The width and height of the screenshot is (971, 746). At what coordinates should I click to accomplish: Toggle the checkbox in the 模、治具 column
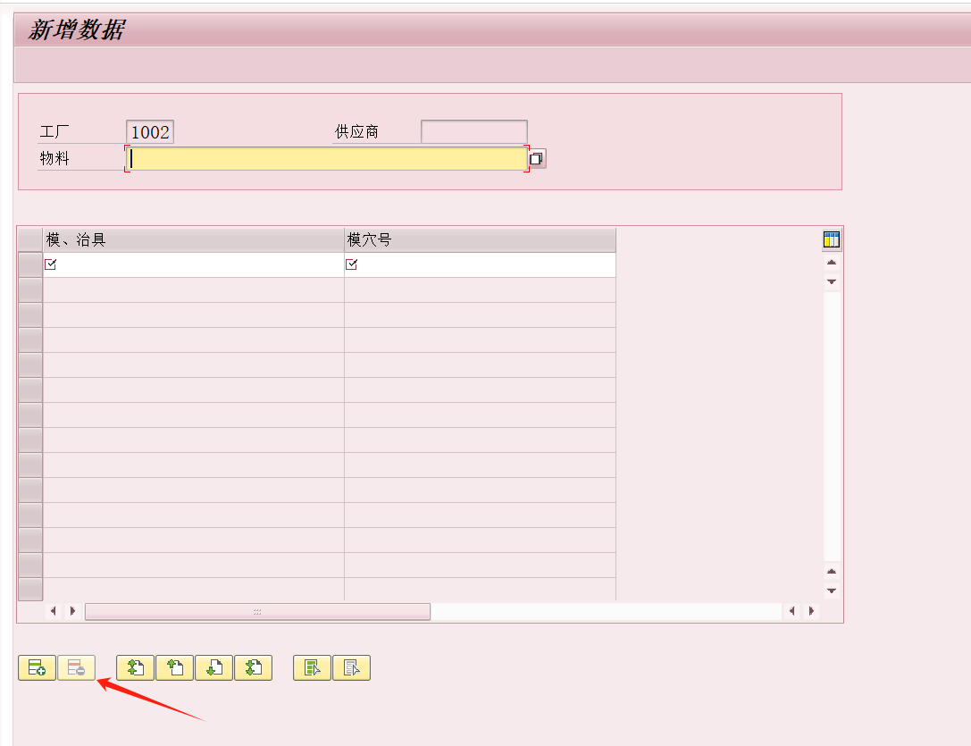[x=51, y=264]
